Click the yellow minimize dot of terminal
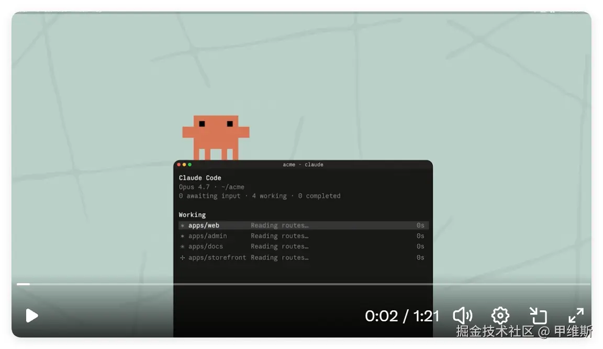 (x=184, y=165)
